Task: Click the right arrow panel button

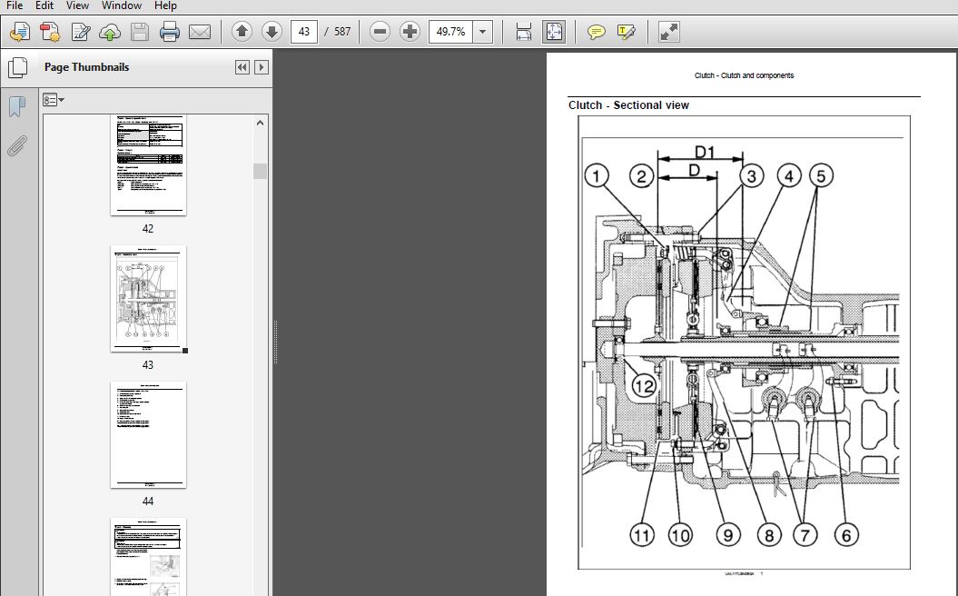Action: pos(261,67)
